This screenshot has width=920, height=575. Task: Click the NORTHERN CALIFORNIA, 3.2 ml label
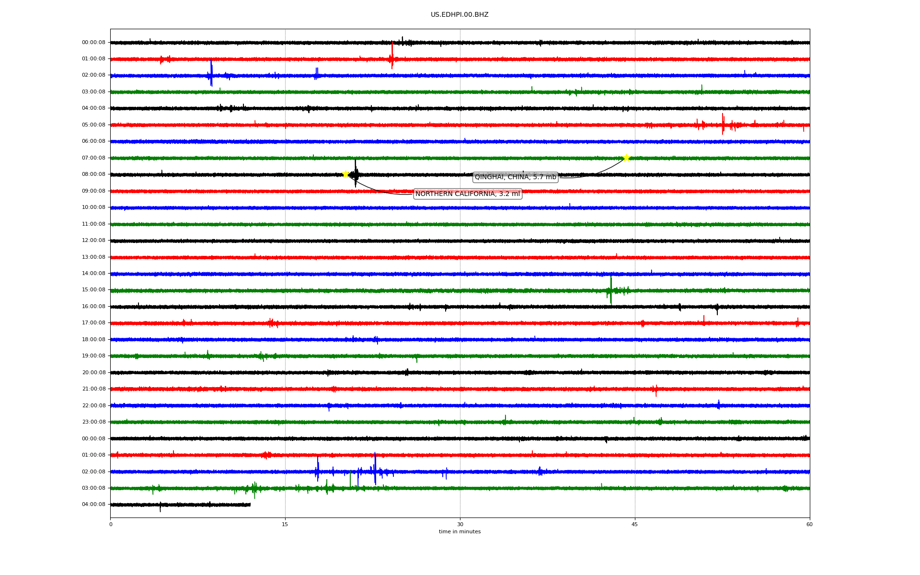pyautogui.click(x=467, y=194)
